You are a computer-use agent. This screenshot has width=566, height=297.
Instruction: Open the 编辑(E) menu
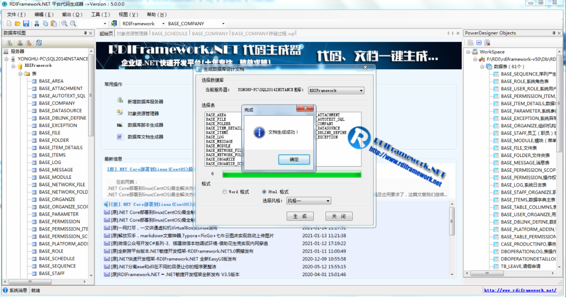click(x=44, y=14)
